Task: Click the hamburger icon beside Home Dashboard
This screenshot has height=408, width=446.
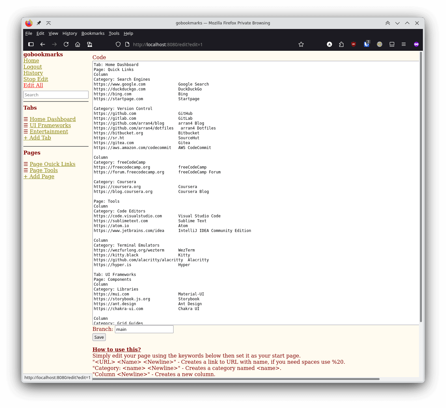Action: 26,119
